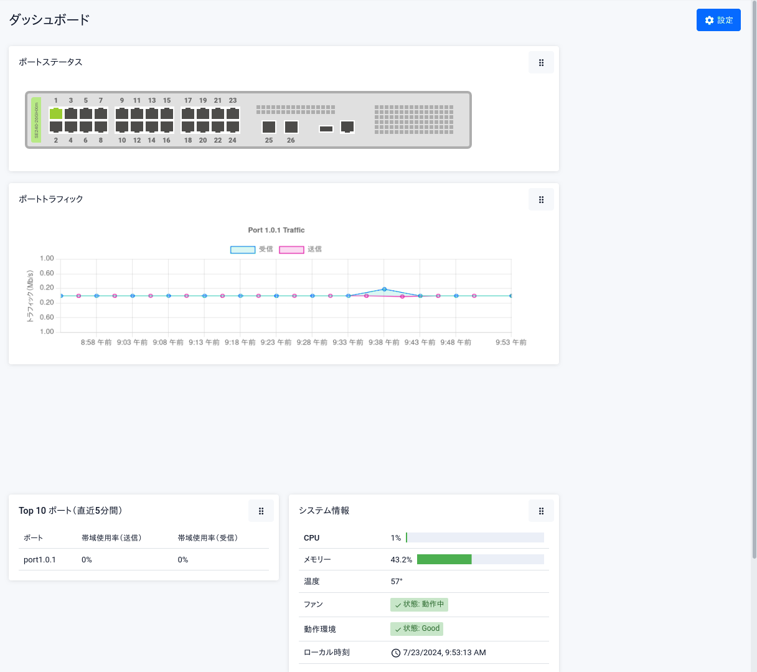Click the 帯域使用率(受信) column header
This screenshot has width=757, height=672.
click(x=208, y=537)
